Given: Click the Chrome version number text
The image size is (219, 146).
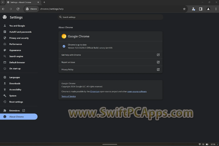Looking at the screenshot, I should [90, 48].
